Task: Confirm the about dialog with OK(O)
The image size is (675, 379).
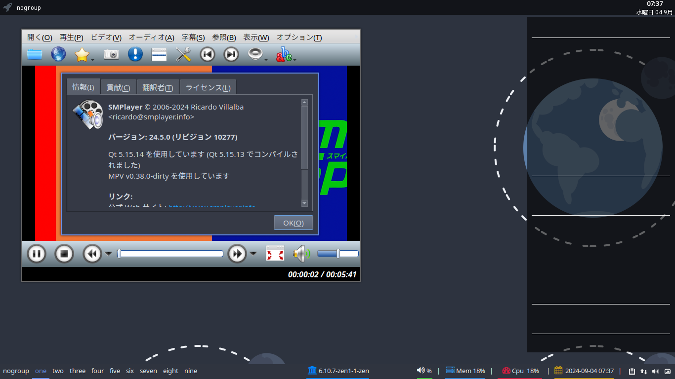Action: click(x=294, y=223)
